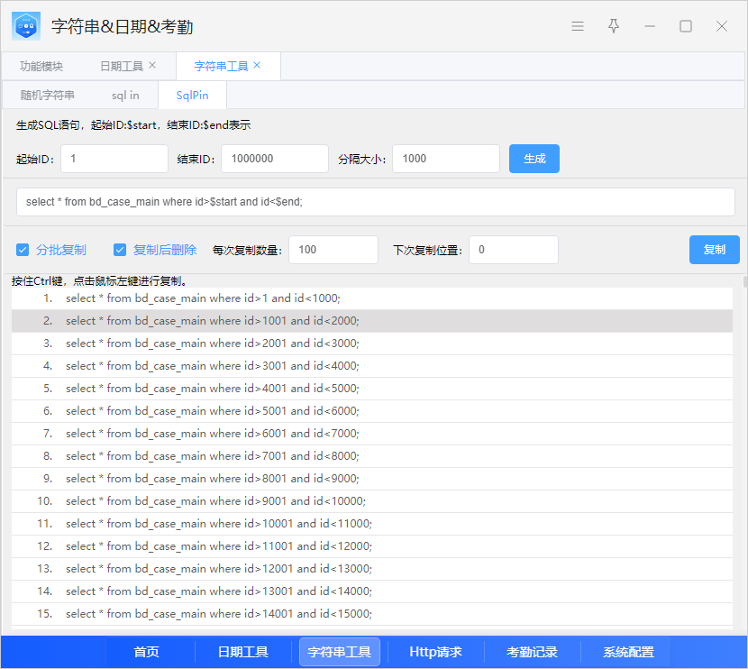This screenshot has width=748, height=669.
Task: Minimize the window
Action: point(650,26)
